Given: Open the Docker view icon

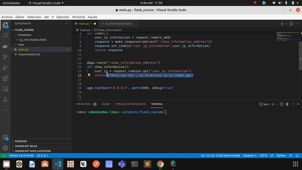Looking at the screenshot, I should (5, 46).
